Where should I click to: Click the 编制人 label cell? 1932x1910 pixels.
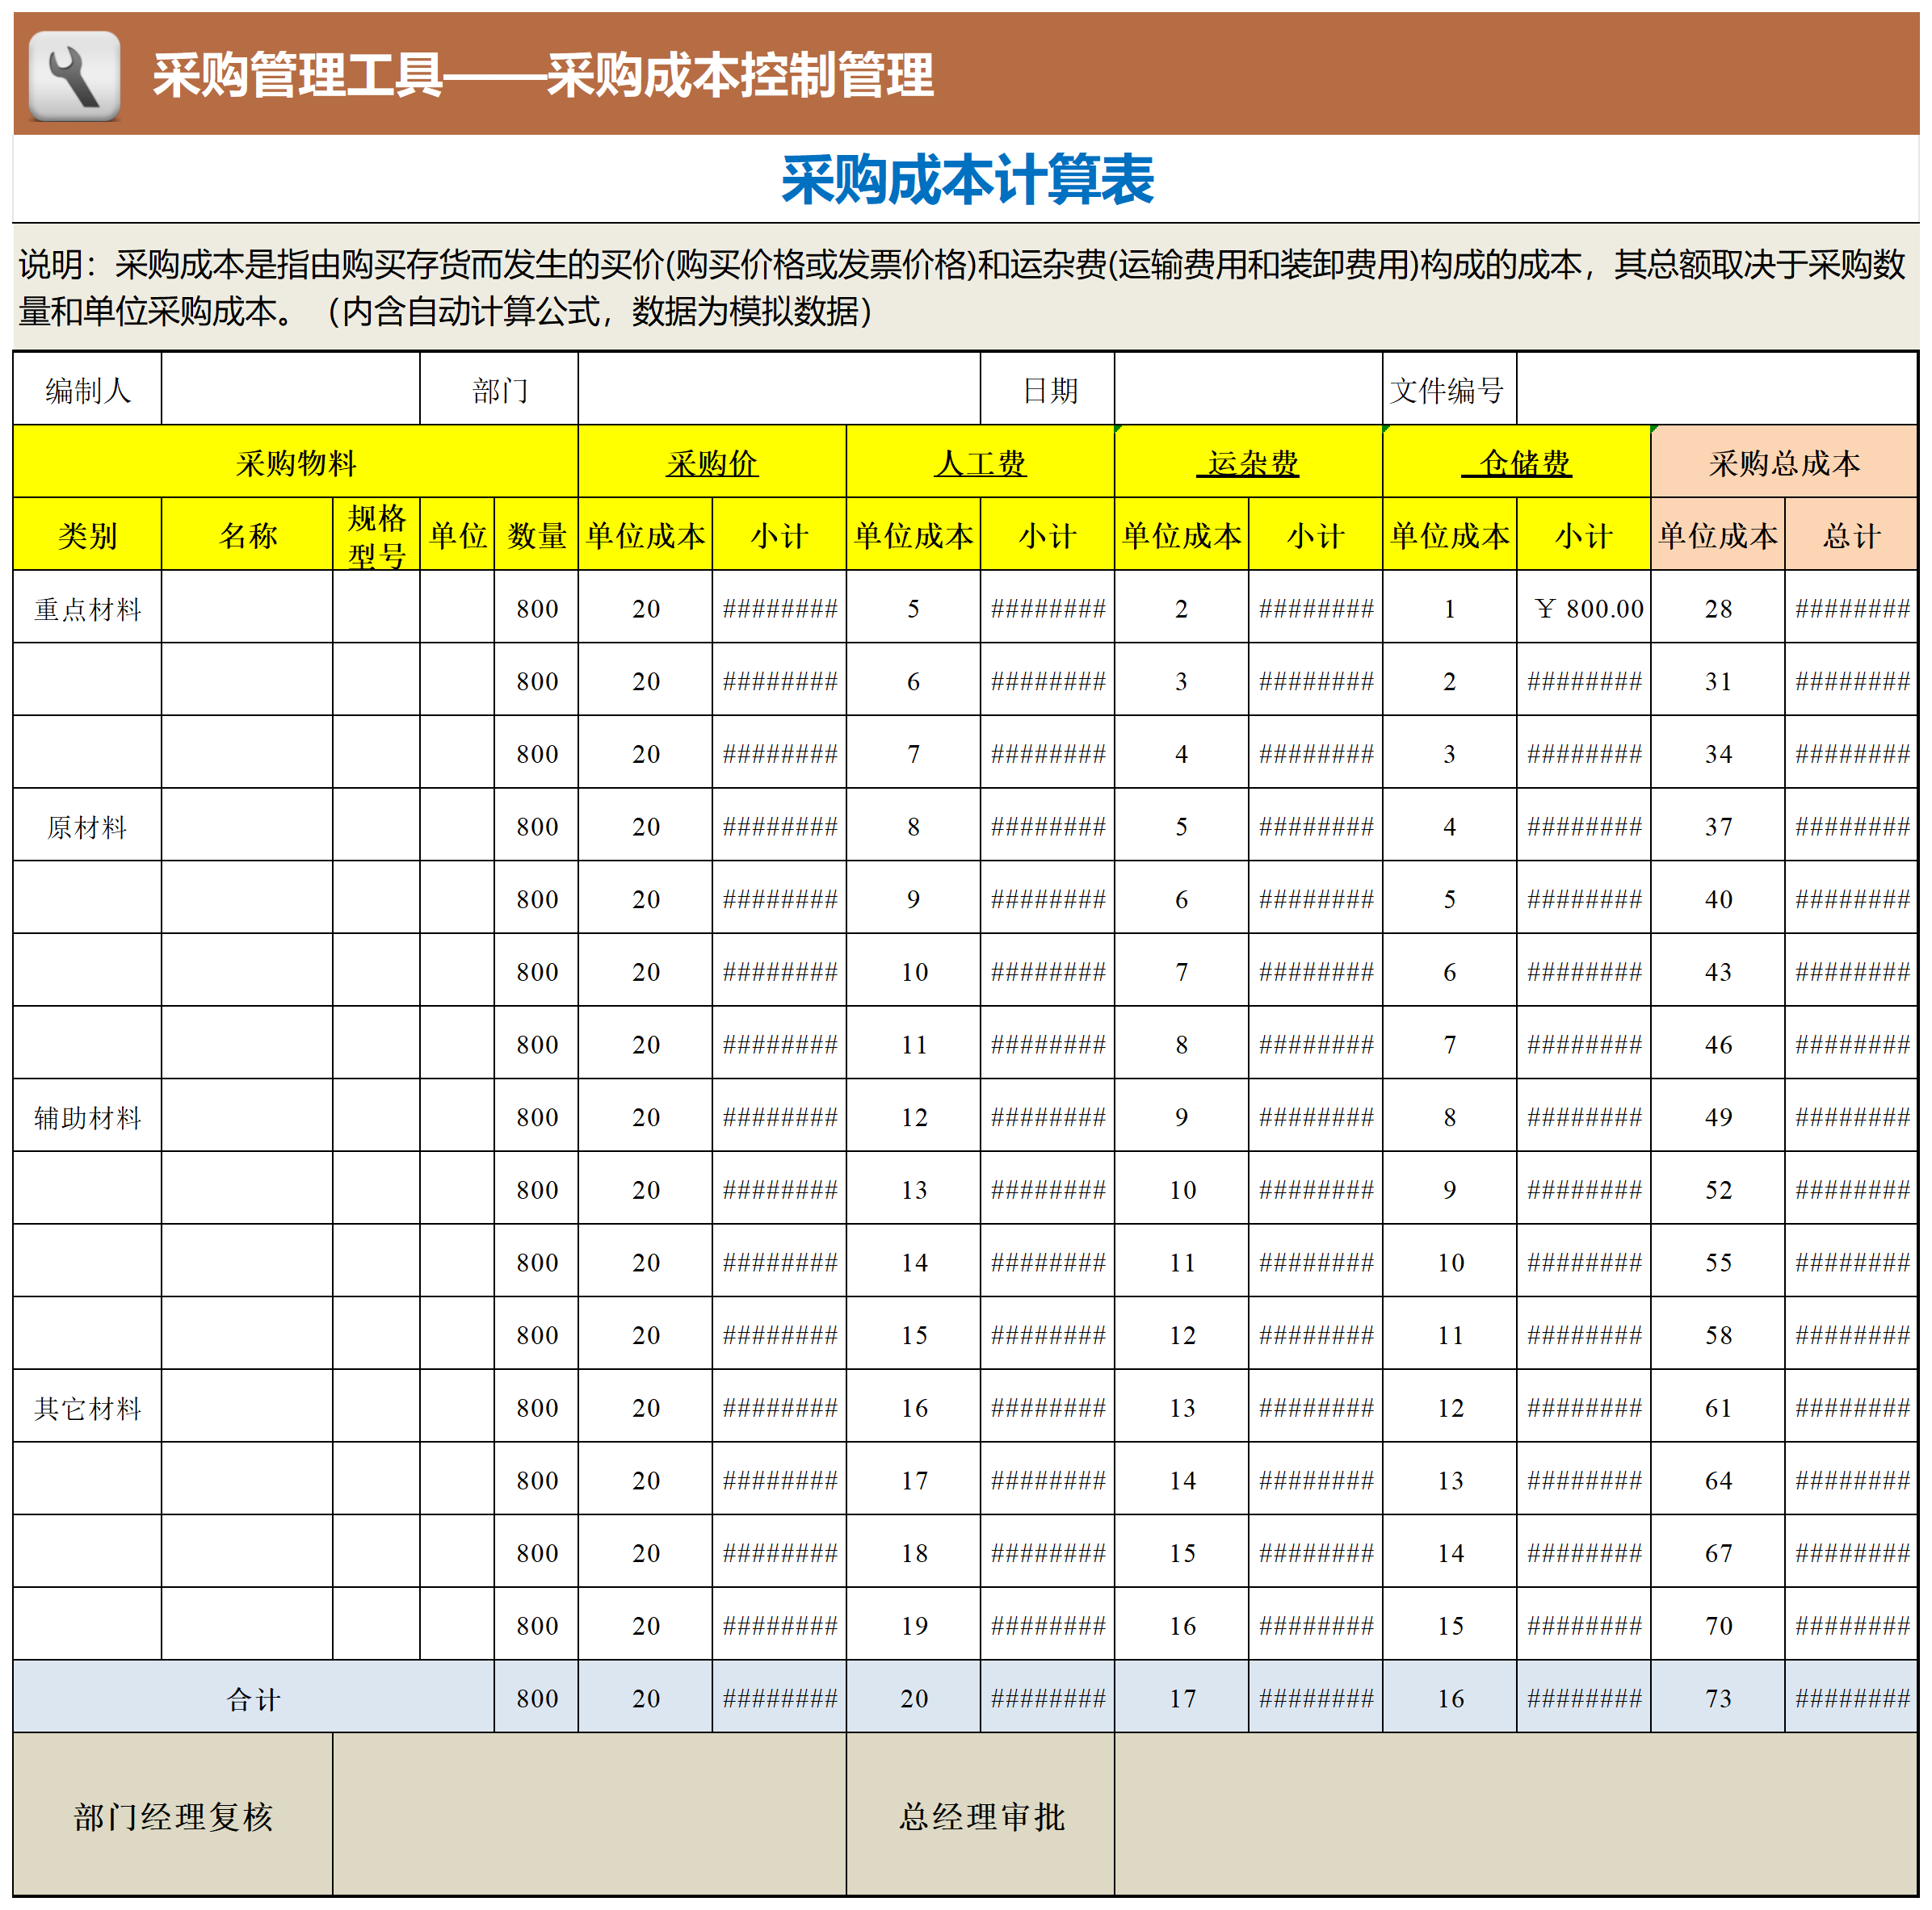click(x=88, y=389)
